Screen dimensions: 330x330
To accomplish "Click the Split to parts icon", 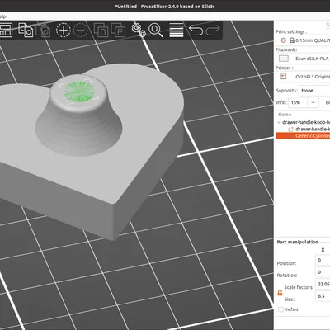I will tap(118, 31).
